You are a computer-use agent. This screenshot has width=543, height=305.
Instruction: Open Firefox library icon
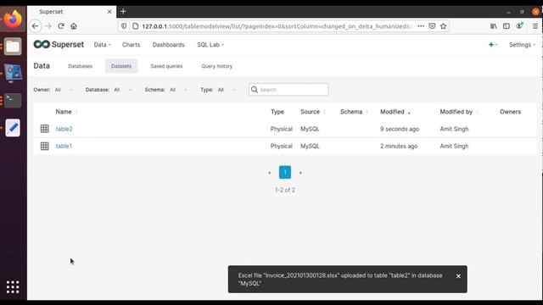494,26
